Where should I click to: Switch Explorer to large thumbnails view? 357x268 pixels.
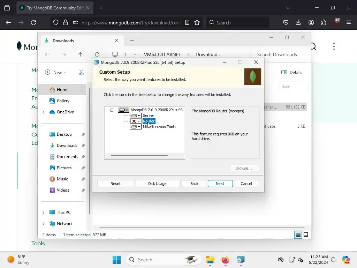click(x=306, y=234)
